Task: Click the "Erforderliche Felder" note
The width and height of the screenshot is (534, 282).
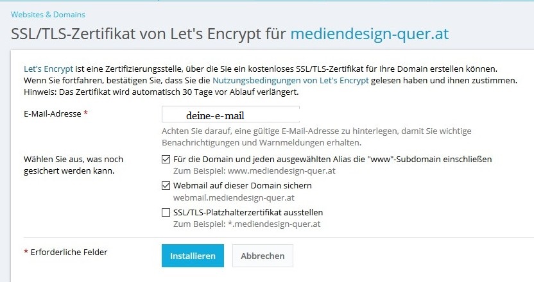Action: point(68,252)
